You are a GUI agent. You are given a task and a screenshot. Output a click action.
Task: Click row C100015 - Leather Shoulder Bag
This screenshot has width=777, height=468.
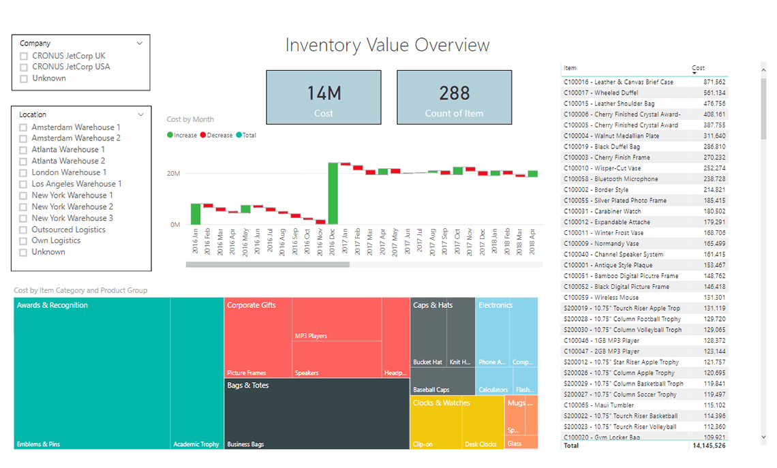coord(644,104)
